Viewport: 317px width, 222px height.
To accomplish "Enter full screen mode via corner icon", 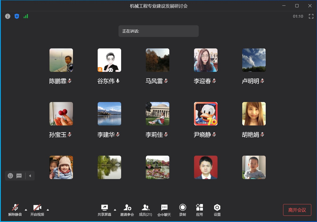I will tap(311, 16).
